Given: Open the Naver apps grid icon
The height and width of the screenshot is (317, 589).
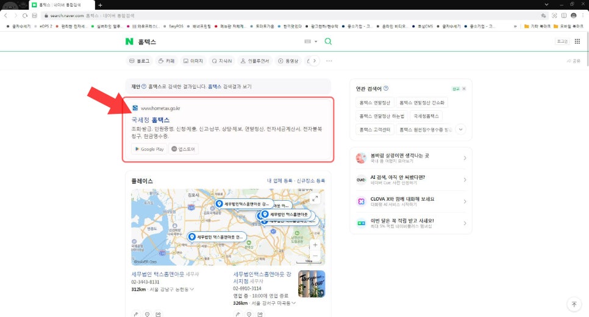Looking at the screenshot, I should click(x=577, y=41).
